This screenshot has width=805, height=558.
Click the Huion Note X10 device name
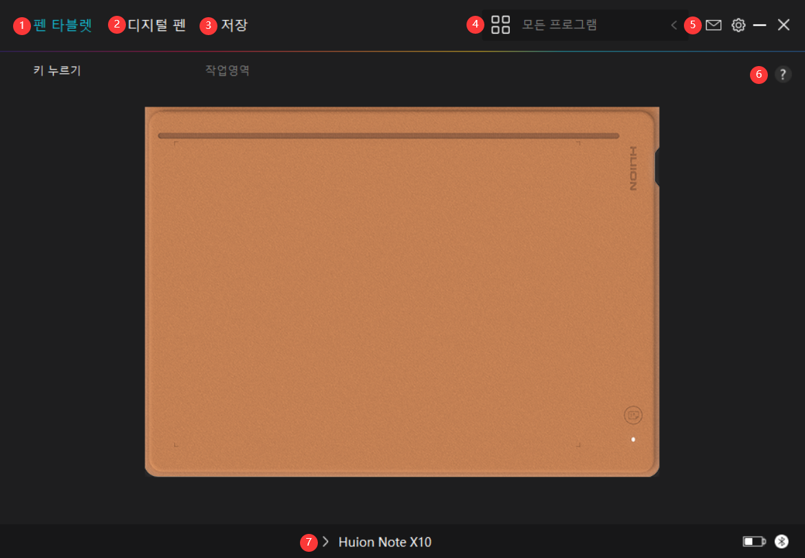385,541
